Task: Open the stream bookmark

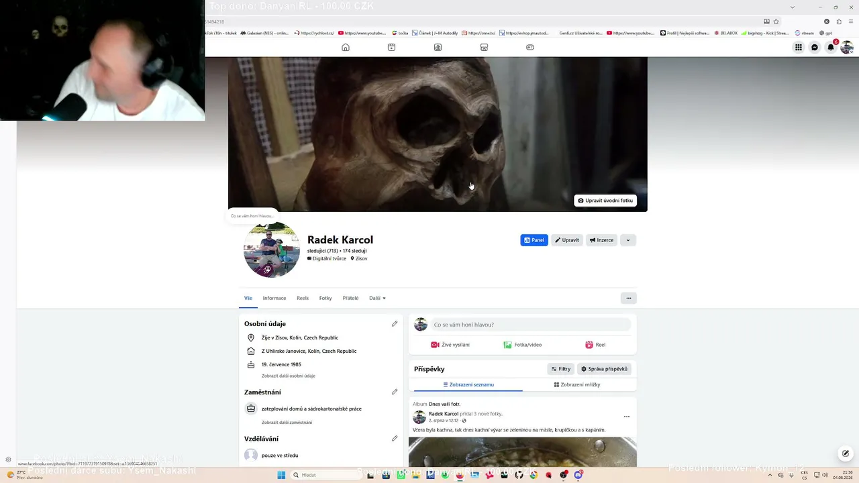Action: (x=804, y=33)
